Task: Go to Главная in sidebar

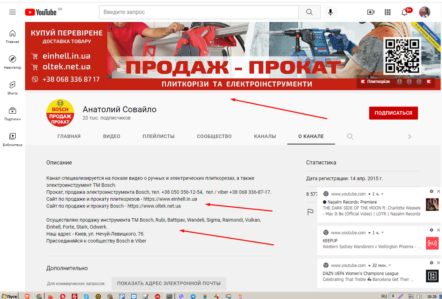Action: click(12, 37)
